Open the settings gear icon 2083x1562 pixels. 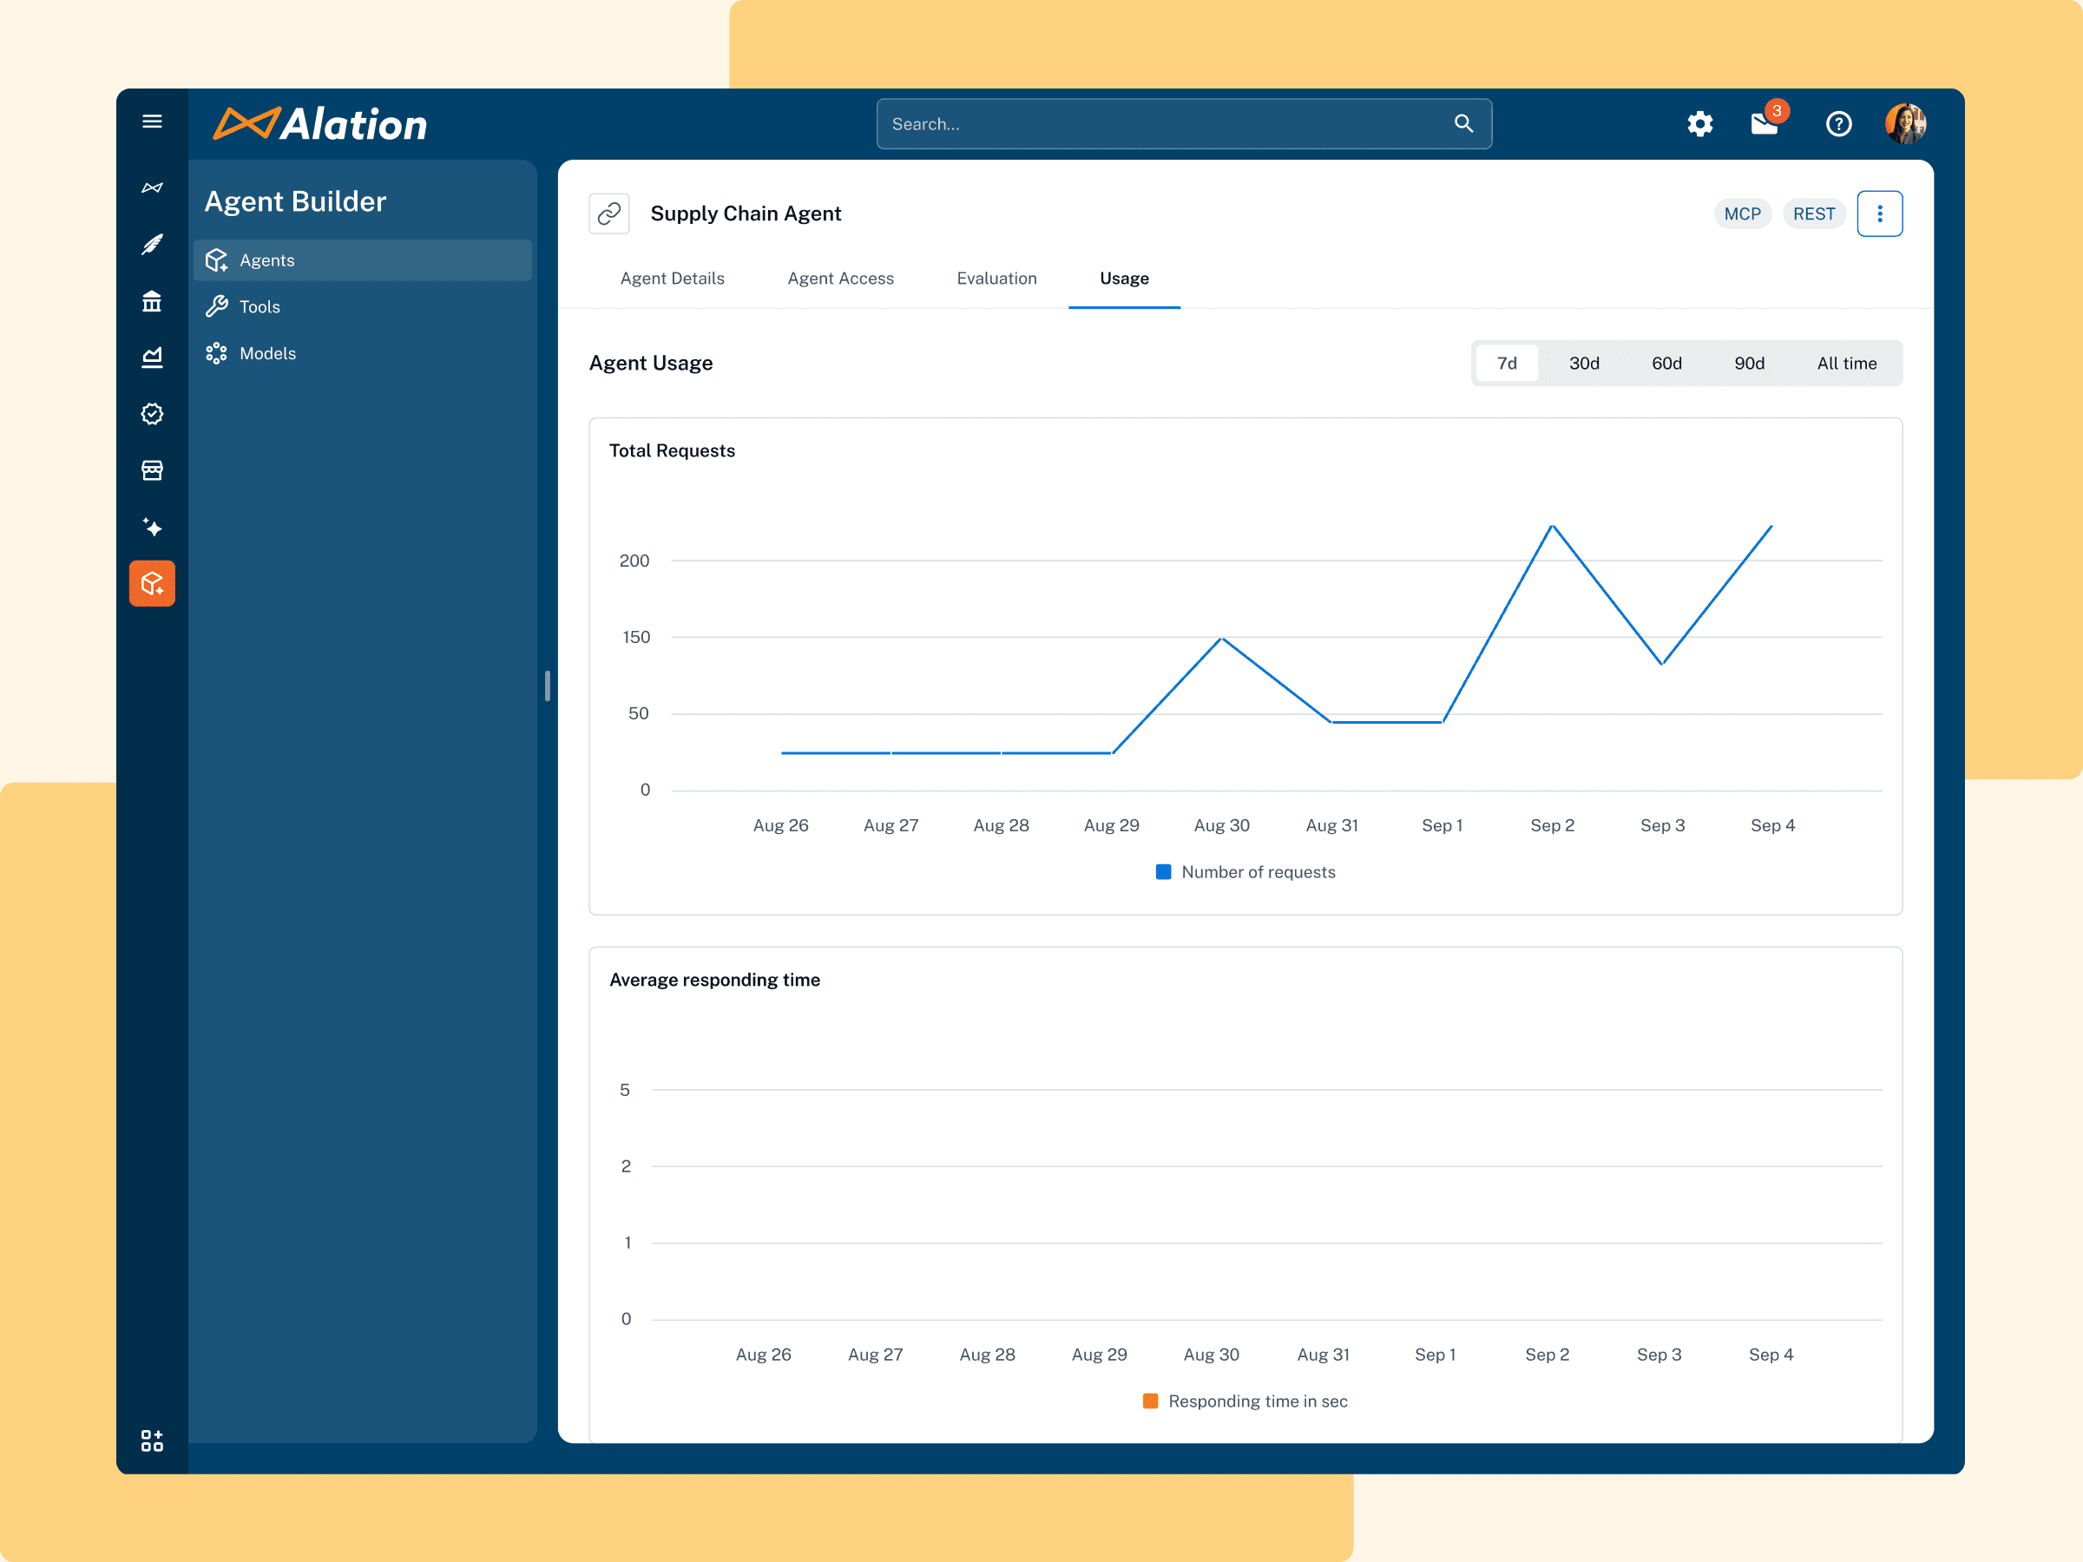1699,124
